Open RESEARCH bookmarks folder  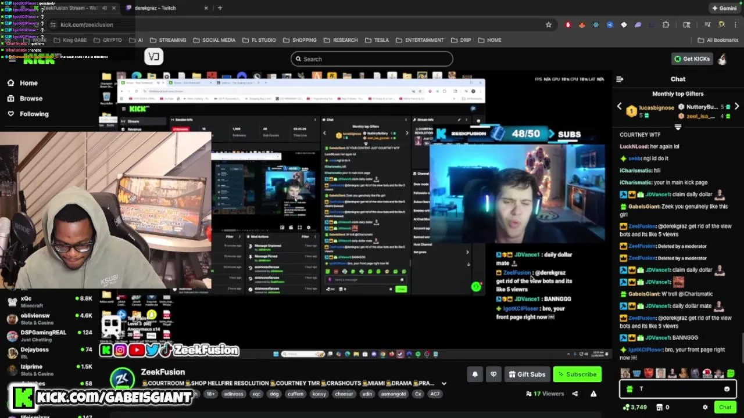click(x=341, y=40)
